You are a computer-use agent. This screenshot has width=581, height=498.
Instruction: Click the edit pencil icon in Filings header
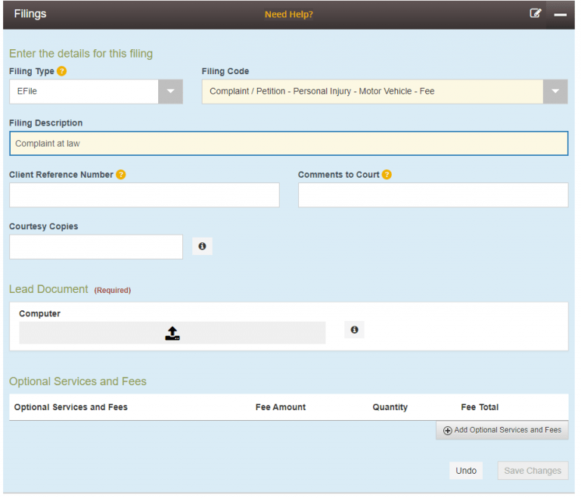pyautogui.click(x=536, y=14)
